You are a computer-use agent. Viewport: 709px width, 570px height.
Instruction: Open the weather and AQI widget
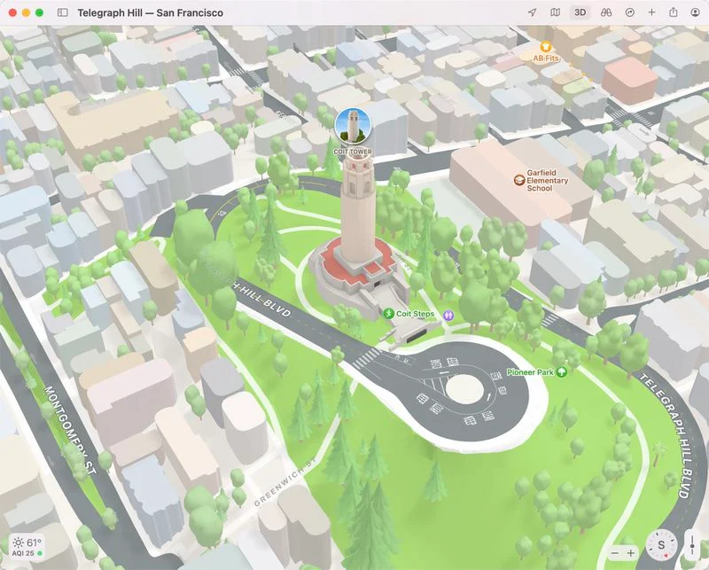pyautogui.click(x=27, y=546)
